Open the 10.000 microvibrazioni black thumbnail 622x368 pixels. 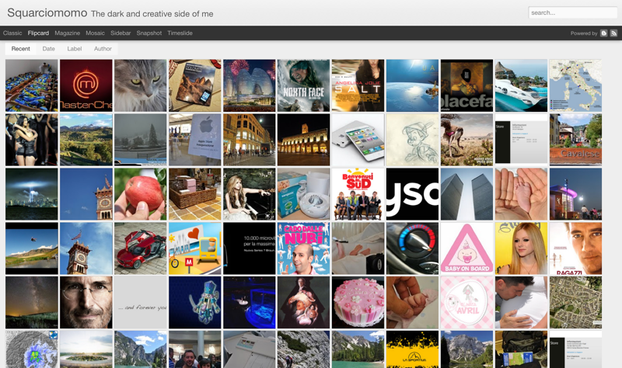249,248
